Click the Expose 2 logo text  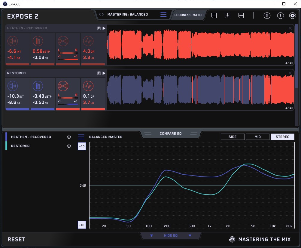point(23,16)
